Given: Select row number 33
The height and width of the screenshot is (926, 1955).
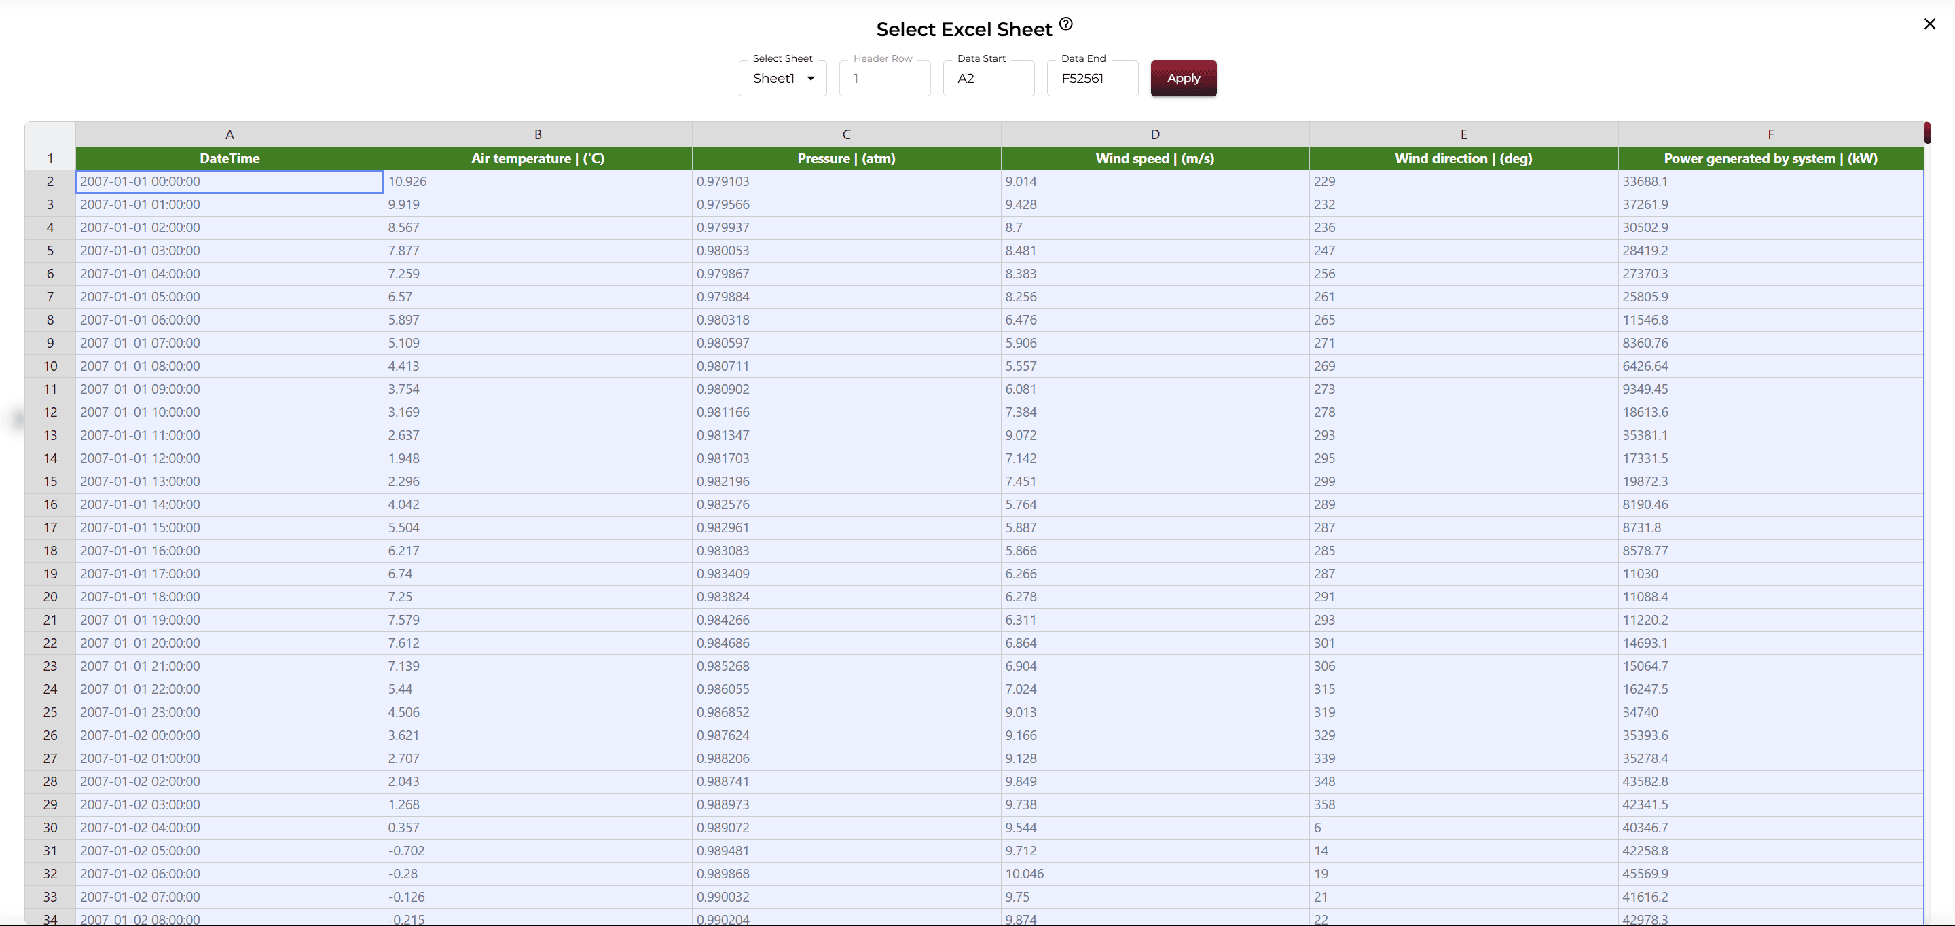Looking at the screenshot, I should (x=50, y=896).
